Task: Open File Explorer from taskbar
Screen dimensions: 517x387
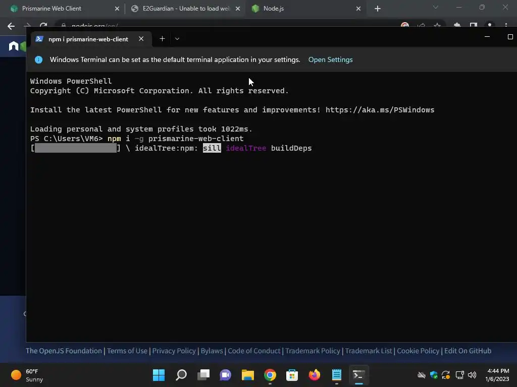Action: pos(247,375)
